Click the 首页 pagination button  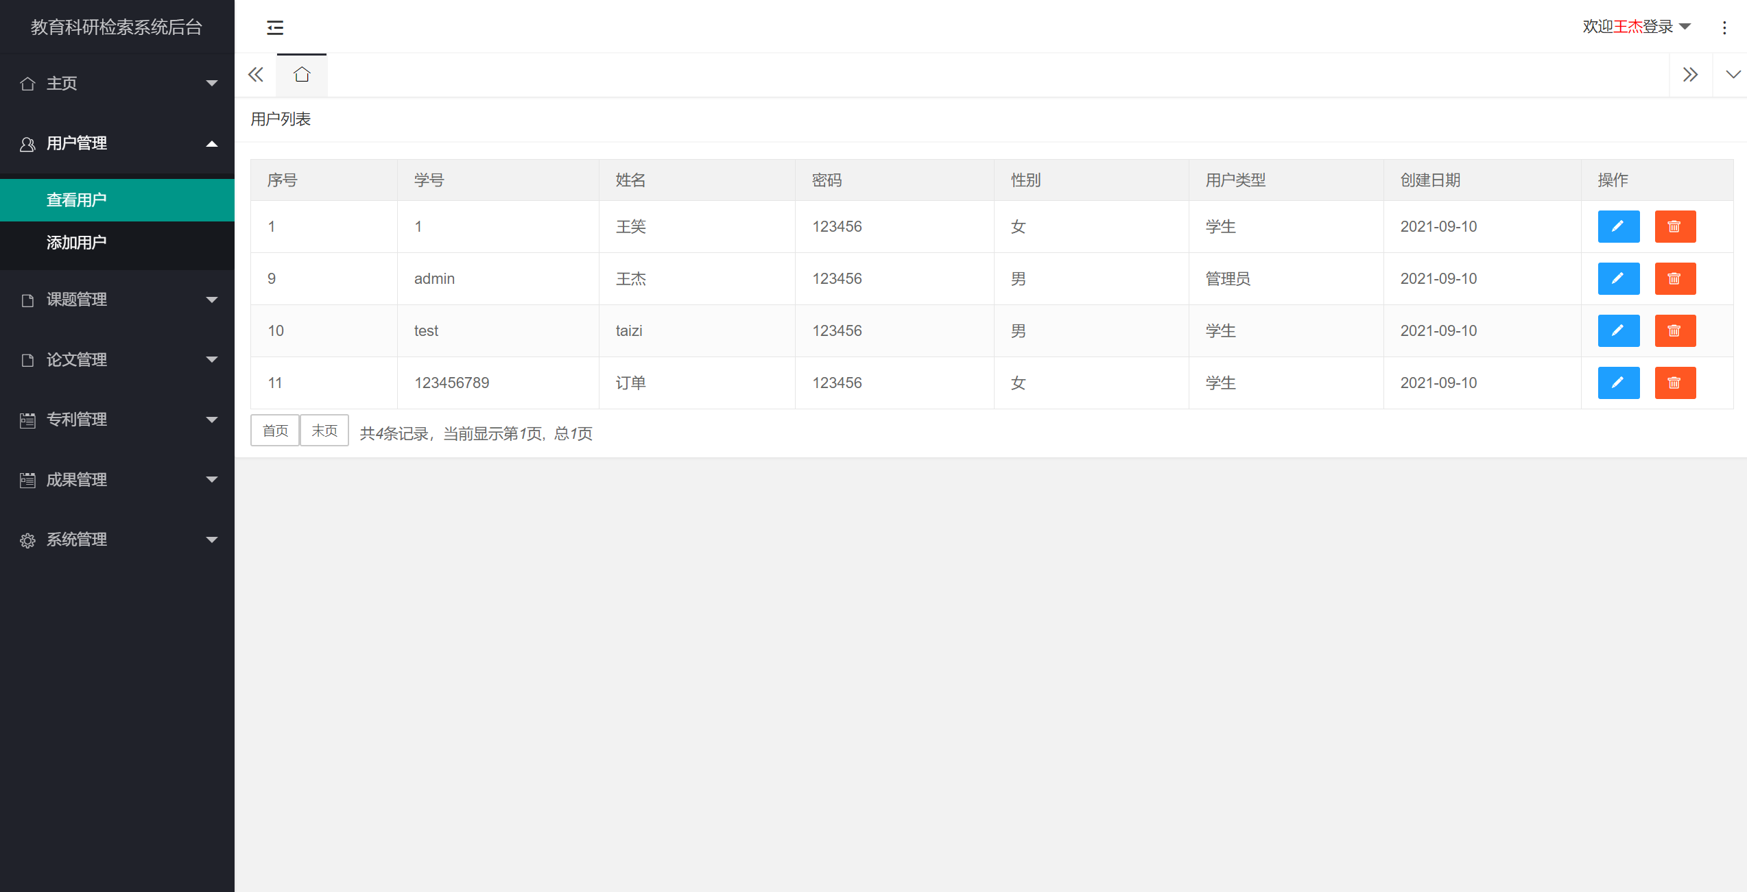pos(275,431)
